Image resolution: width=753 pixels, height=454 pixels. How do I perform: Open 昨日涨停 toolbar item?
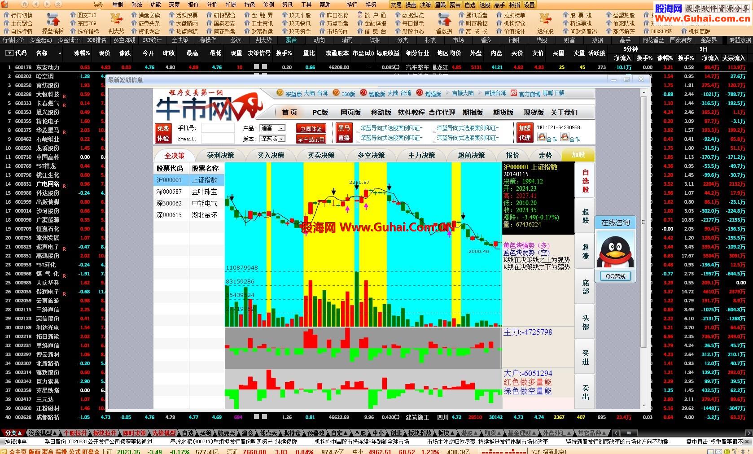click(x=333, y=15)
